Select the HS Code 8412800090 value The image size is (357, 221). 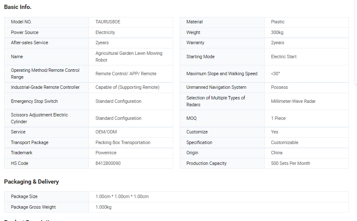(108, 163)
